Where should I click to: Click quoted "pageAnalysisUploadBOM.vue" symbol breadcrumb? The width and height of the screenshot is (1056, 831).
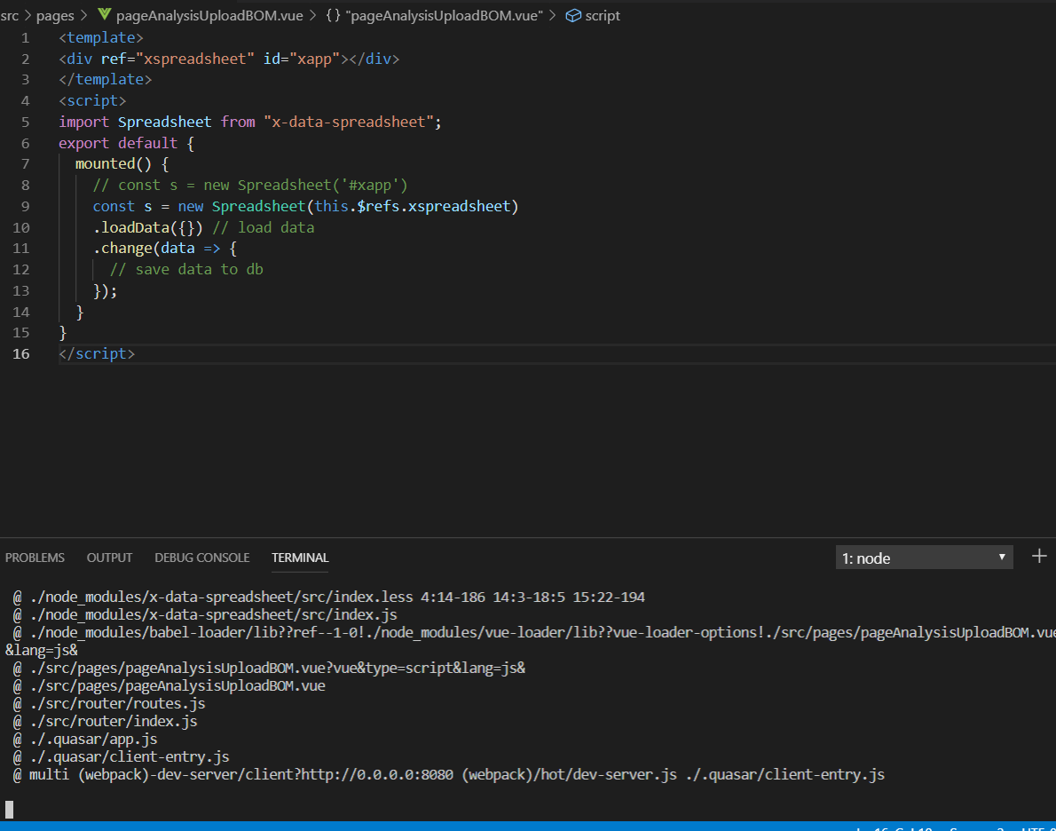coord(445,15)
